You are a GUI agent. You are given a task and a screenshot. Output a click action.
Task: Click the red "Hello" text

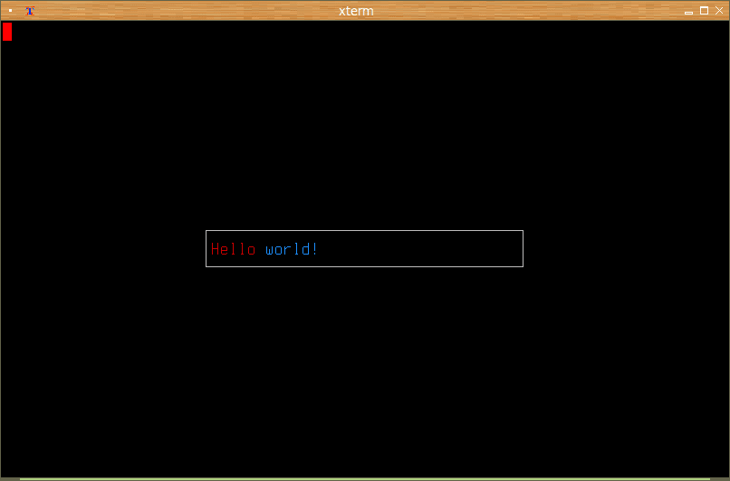(234, 249)
